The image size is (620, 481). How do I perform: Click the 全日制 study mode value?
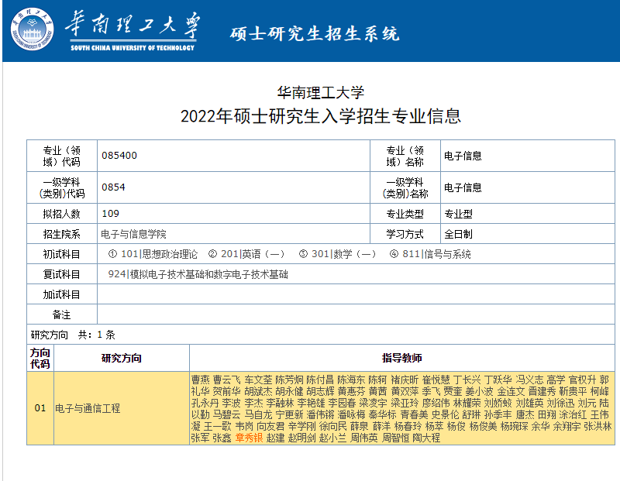pyautogui.click(x=458, y=235)
